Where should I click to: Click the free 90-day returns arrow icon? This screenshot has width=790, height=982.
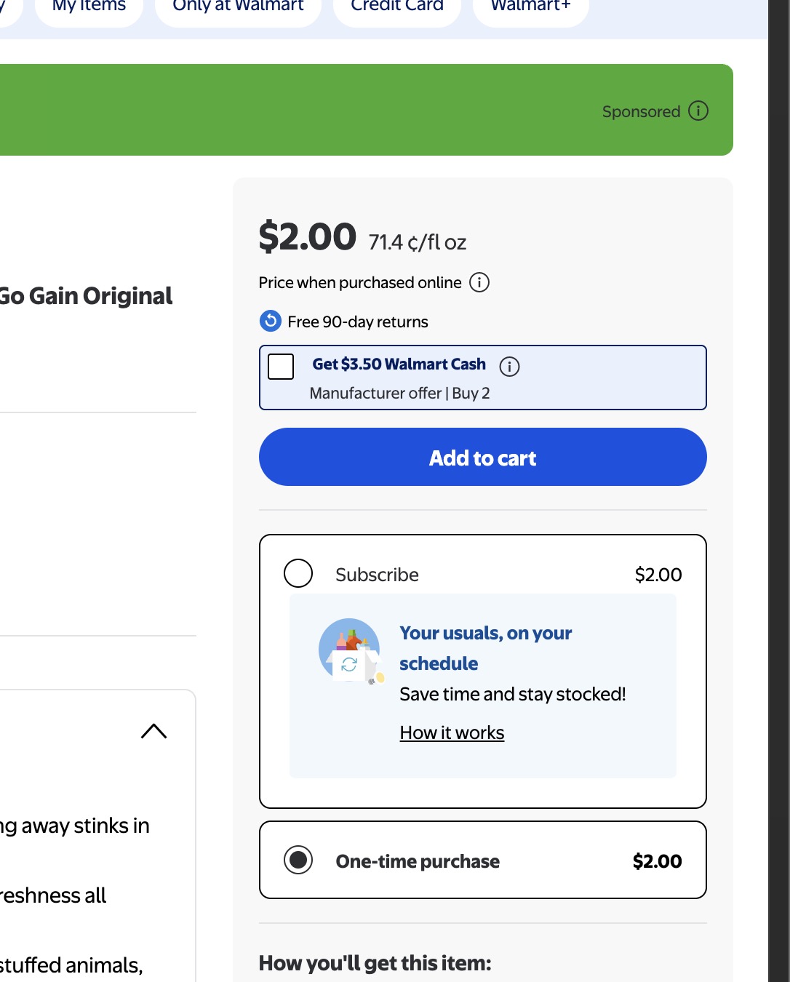click(269, 321)
